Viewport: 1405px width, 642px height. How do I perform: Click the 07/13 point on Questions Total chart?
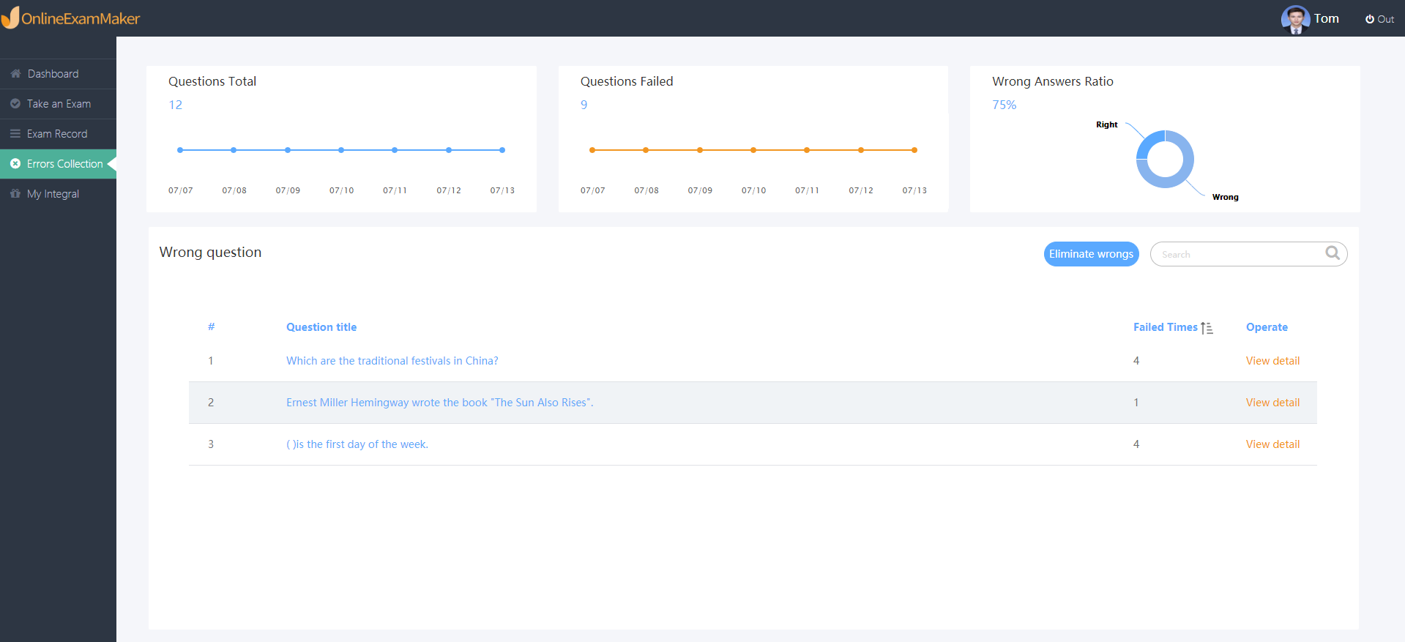click(x=502, y=150)
